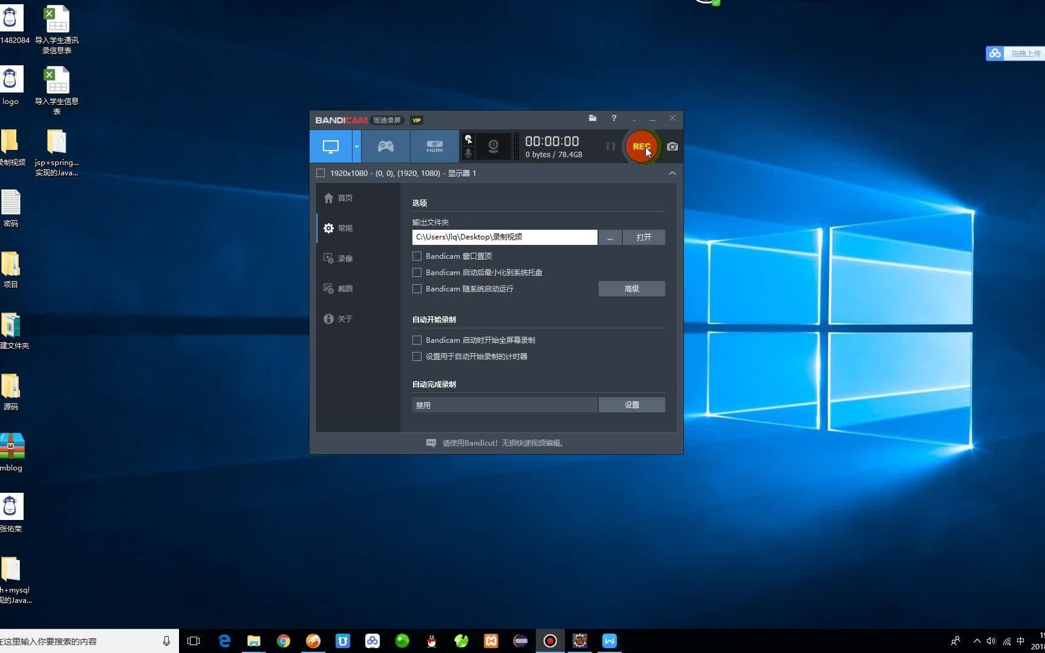Start recording with the REC button

point(641,146)
